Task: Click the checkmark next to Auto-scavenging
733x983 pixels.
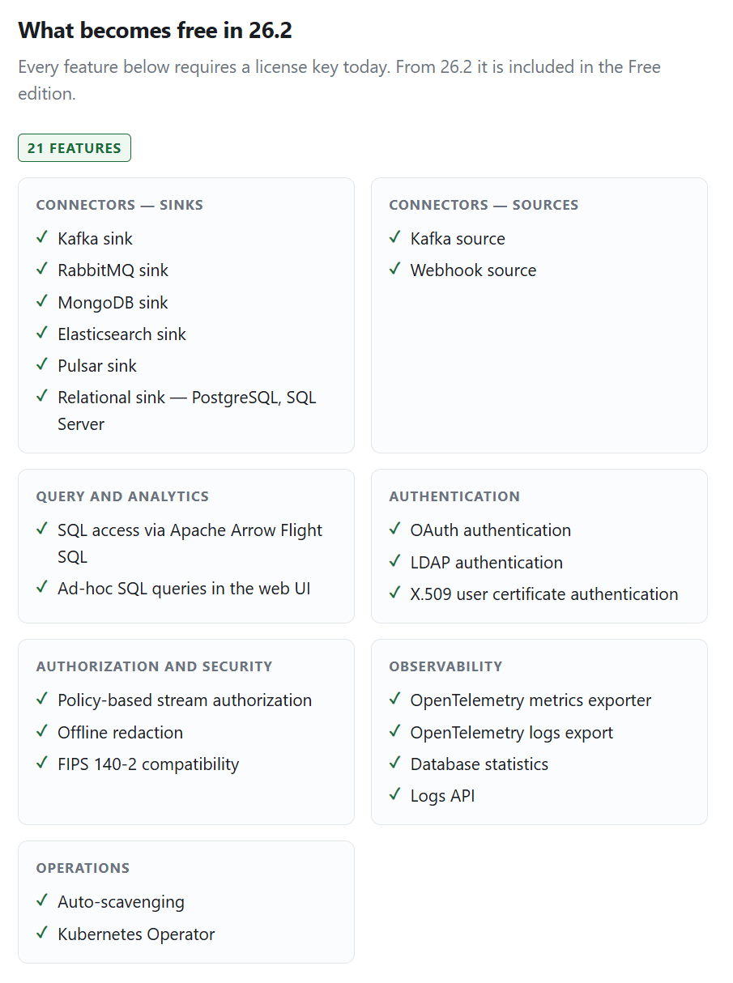Action: [42, 901]
